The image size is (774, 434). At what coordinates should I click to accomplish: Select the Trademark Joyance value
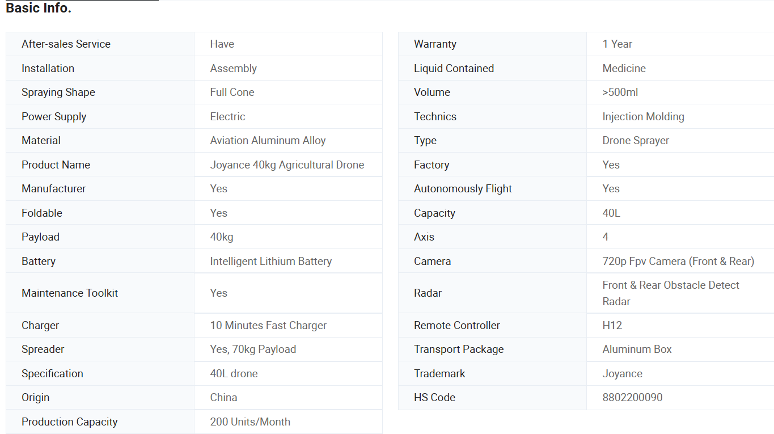pos(622,373)
